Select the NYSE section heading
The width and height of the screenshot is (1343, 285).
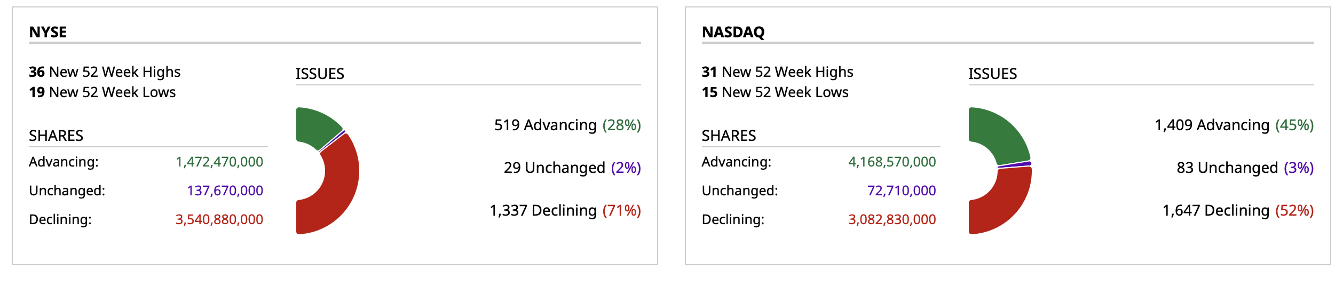(x=48, y=32)
